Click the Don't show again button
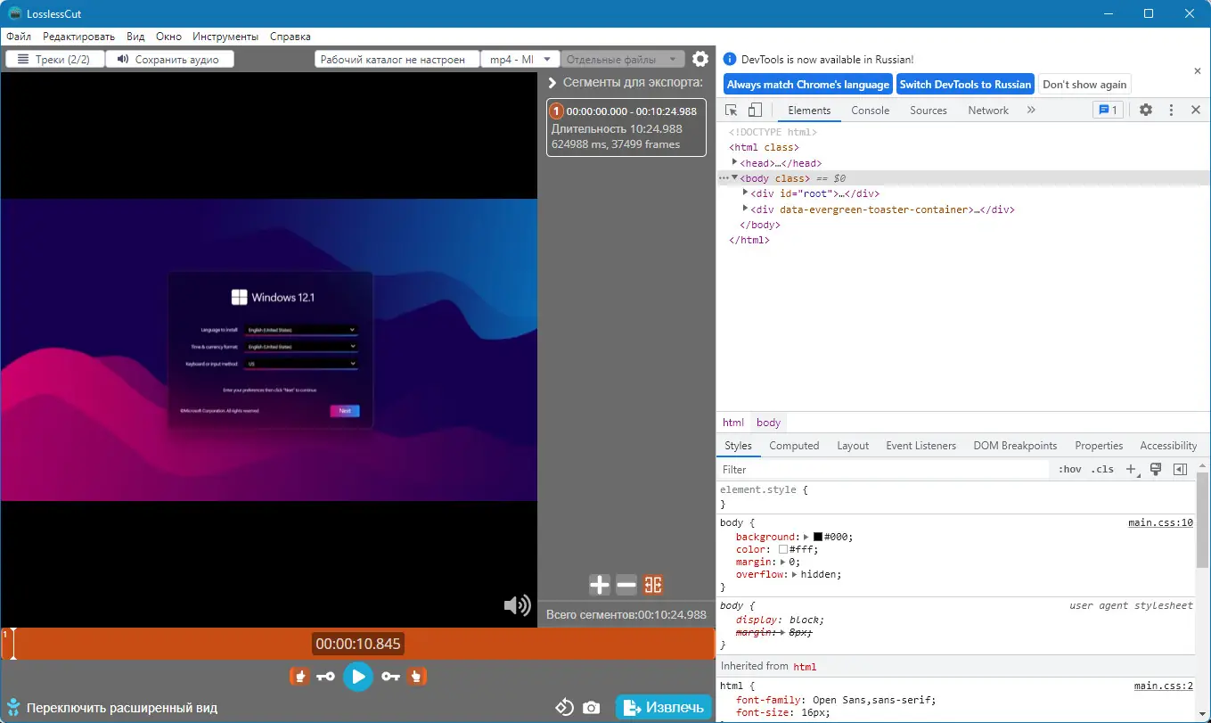Image resolution: width=1211 pixels, height=723 pixels. 1084,85
